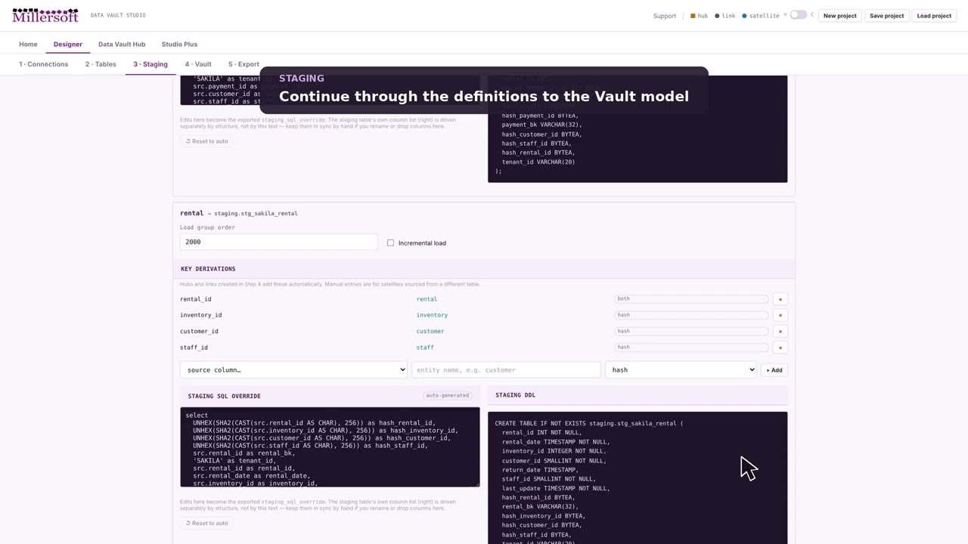Go to step 5 Export
This screenshot has height=544, width=968.
click(x=244, y=64)
